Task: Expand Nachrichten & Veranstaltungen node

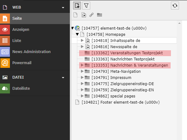Action: (82, 65)
